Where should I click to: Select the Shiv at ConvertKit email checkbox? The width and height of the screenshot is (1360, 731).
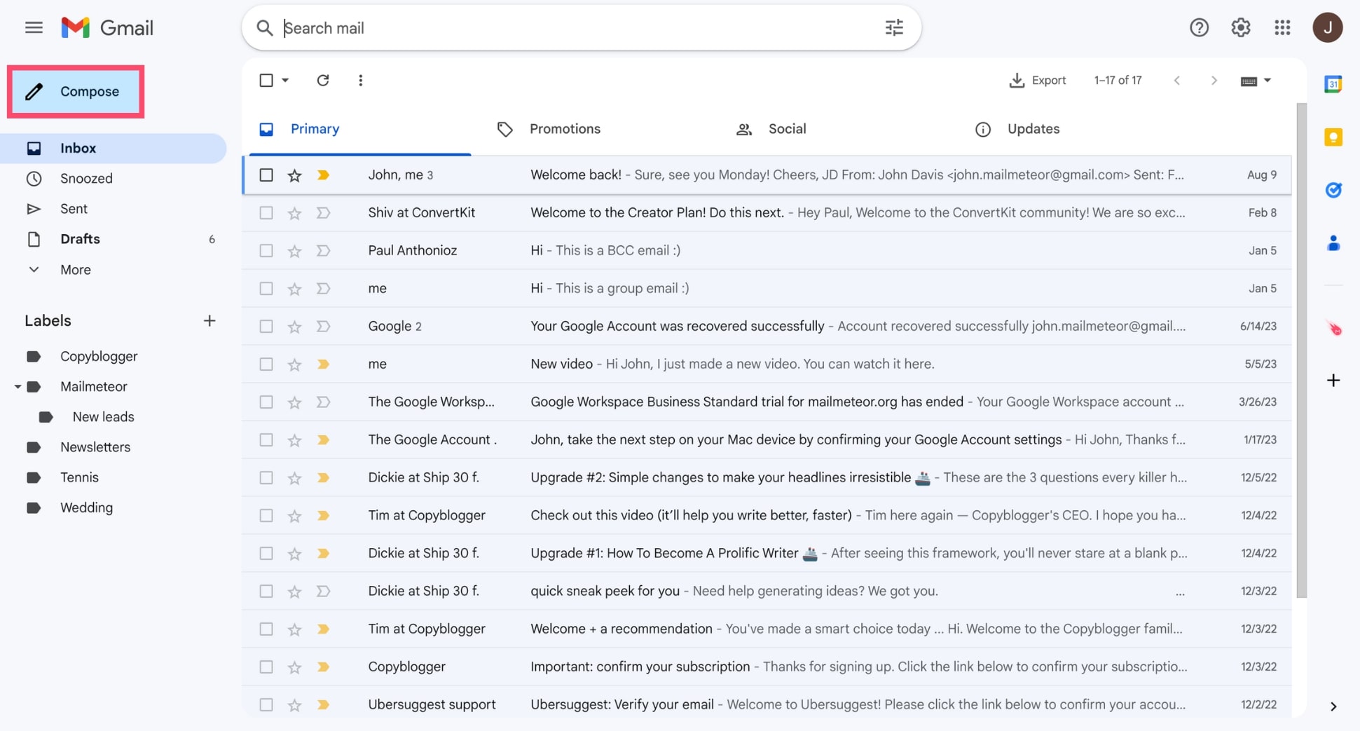pyautogui.click(x=266, y=213)
